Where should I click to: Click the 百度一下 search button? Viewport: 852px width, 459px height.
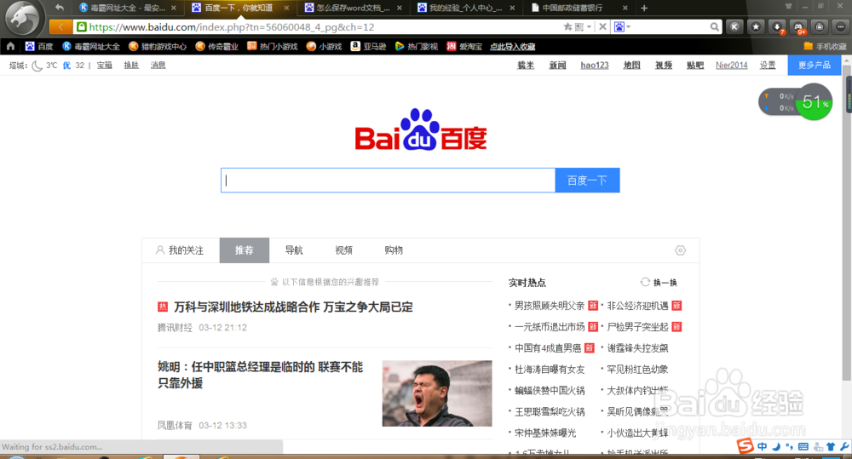pyautogui.click(x=587, y=181)
